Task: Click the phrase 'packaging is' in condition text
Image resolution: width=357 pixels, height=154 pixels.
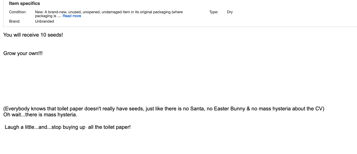Action: [45, 16]
